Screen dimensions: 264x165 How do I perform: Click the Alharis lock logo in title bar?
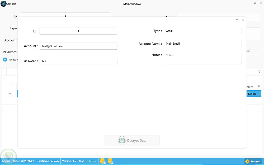[3, 4]
